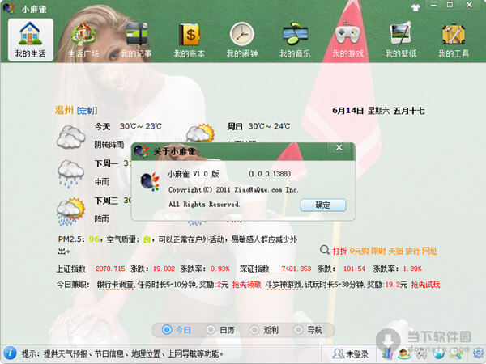The height and width of the screenshot is (364, 486).
Task: Open the 我的账本 ledger section
Action: (189, 40)
